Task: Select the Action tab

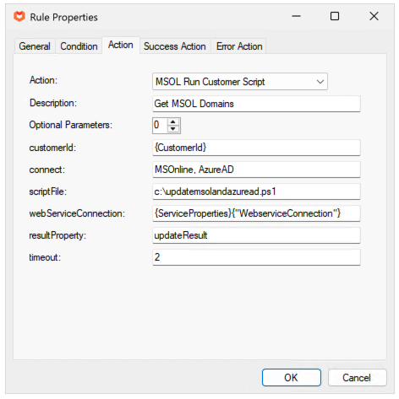Action: (121, 45)
